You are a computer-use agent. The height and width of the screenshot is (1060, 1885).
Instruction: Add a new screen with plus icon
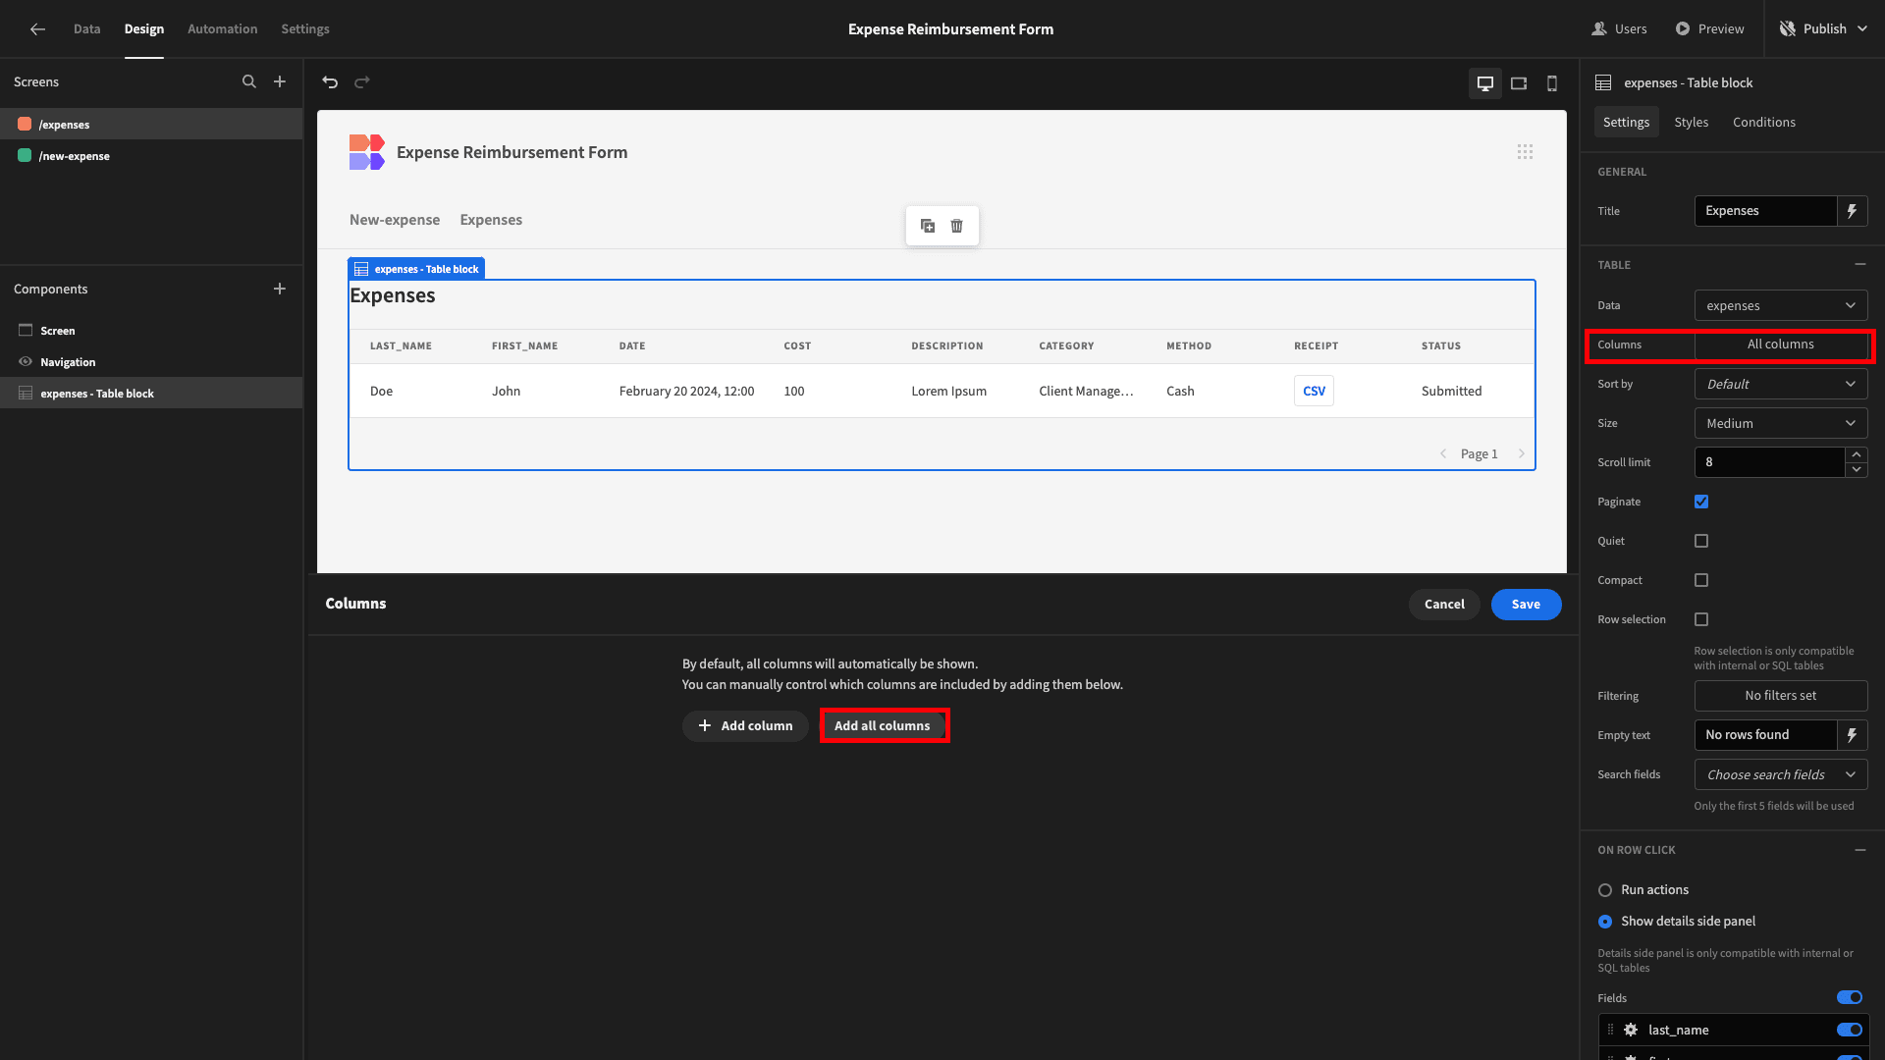280,82
